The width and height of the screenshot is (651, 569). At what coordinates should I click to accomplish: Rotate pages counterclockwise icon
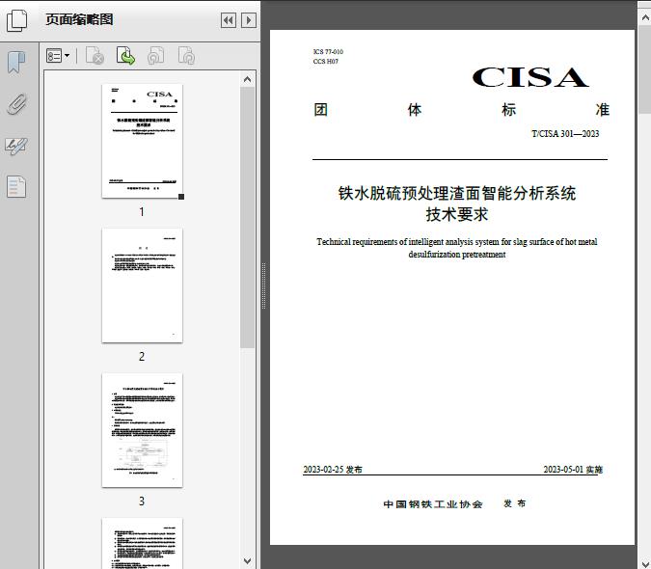pyautogui.click(x=156, y=56)
